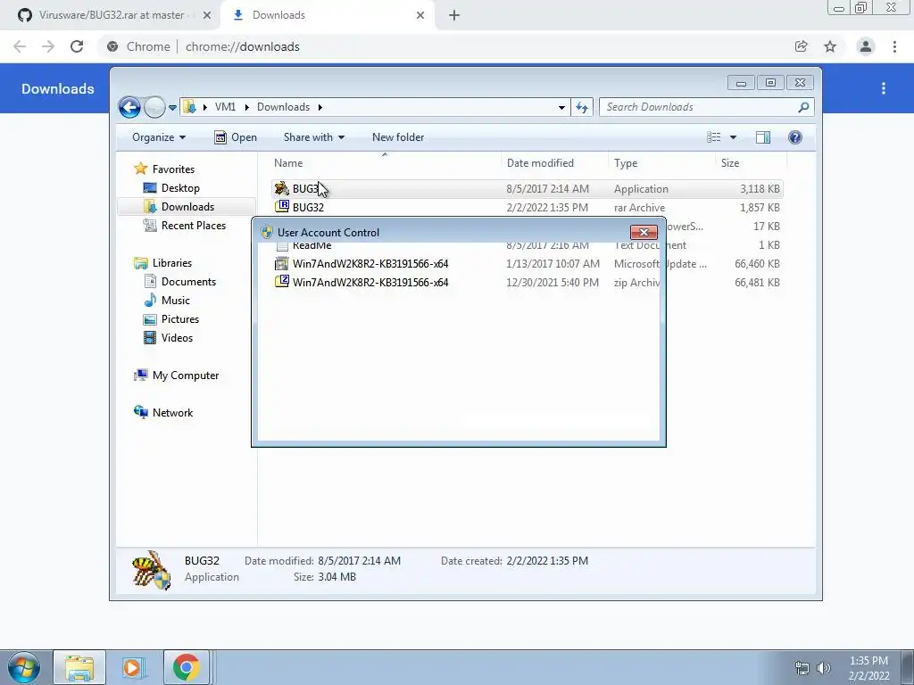The width and height of the screenshot is (914, 685).
Task: Open the Organize menu
Action: pyautogui.click(x=159, y=137)
